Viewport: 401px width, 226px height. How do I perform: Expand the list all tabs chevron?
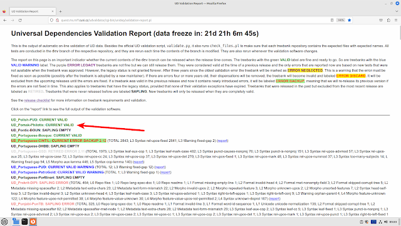click(397, 11)
